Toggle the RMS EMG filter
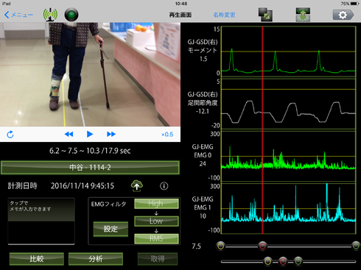The width and height of the screenshot is (361, 270). click(x=156, y=238)
